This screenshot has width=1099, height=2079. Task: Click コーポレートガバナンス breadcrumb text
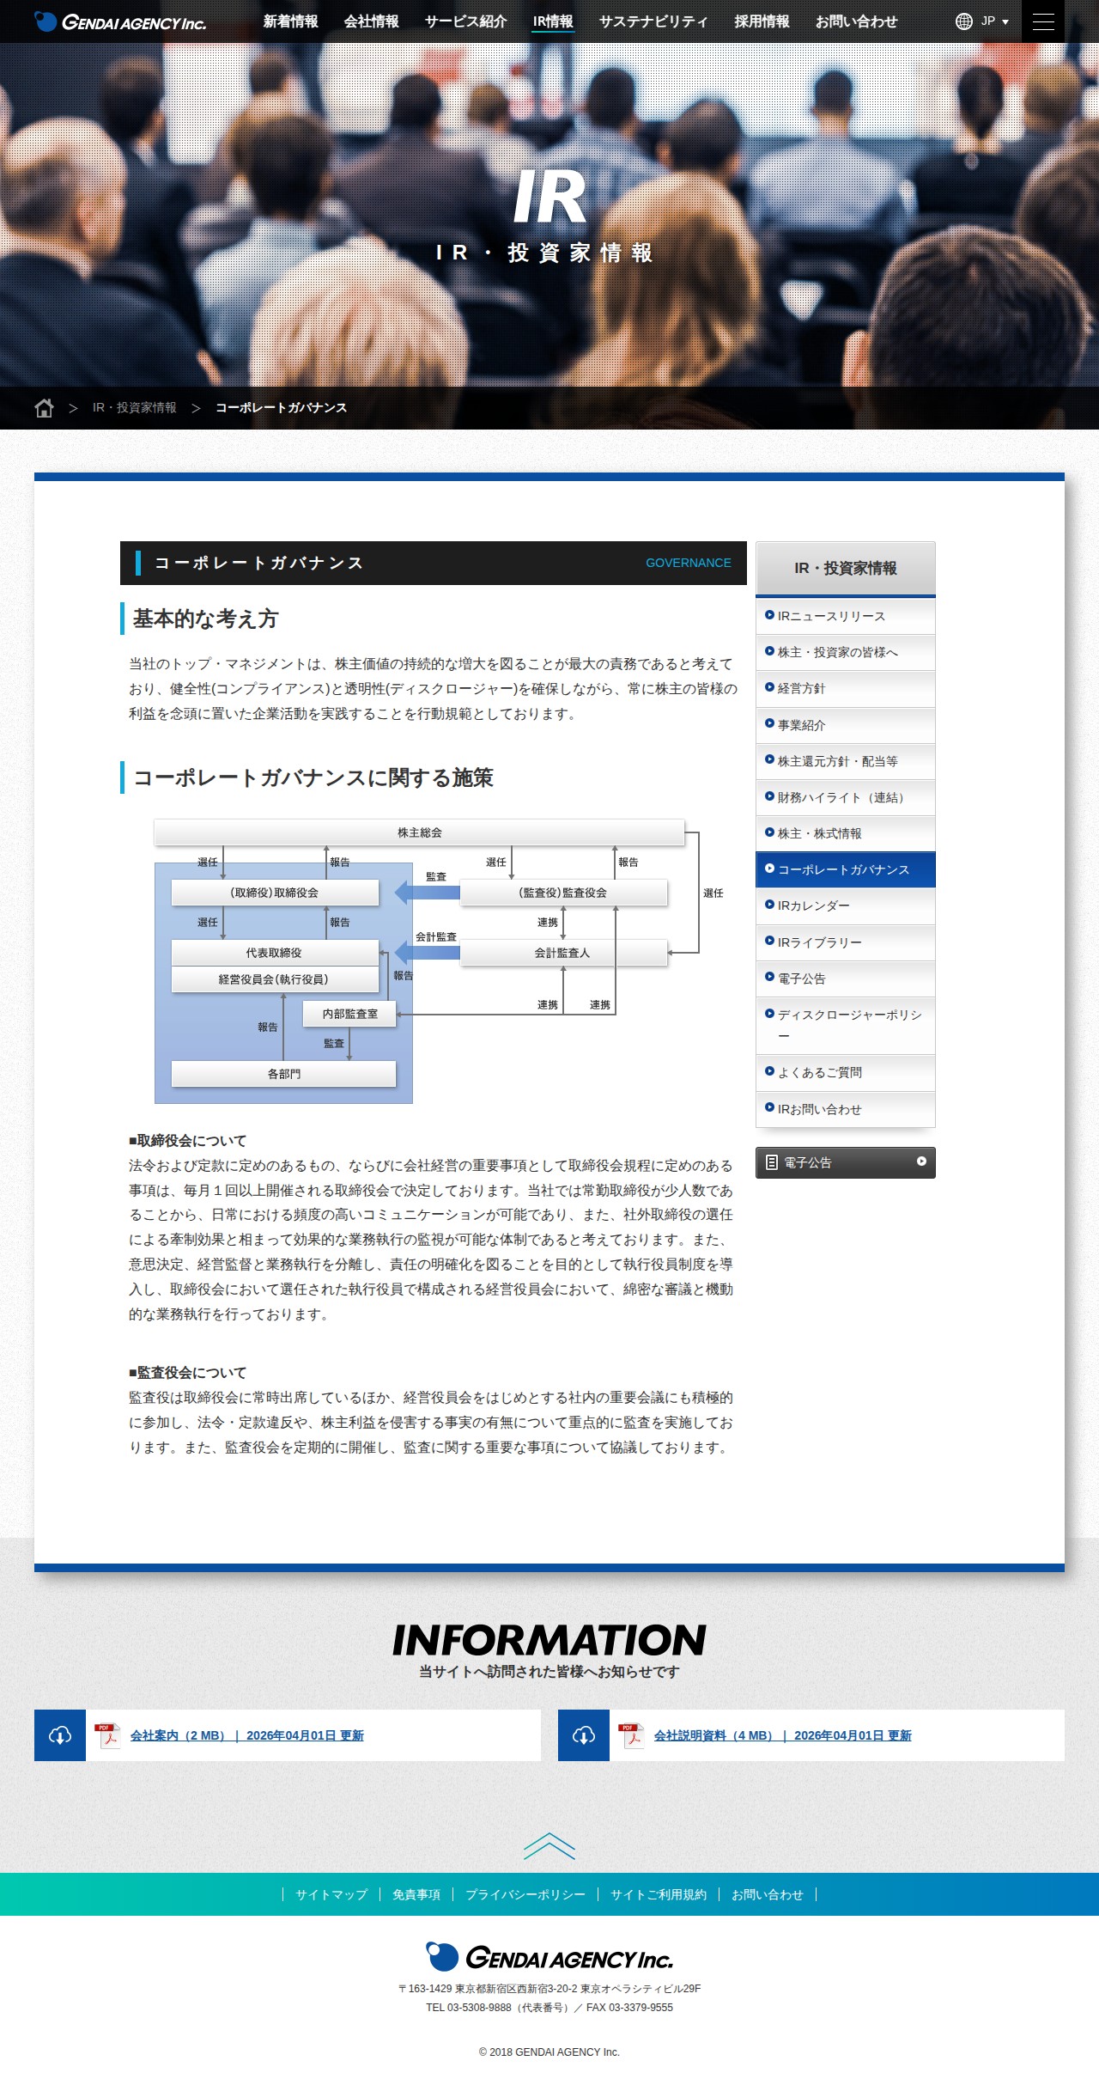[282, 408]
